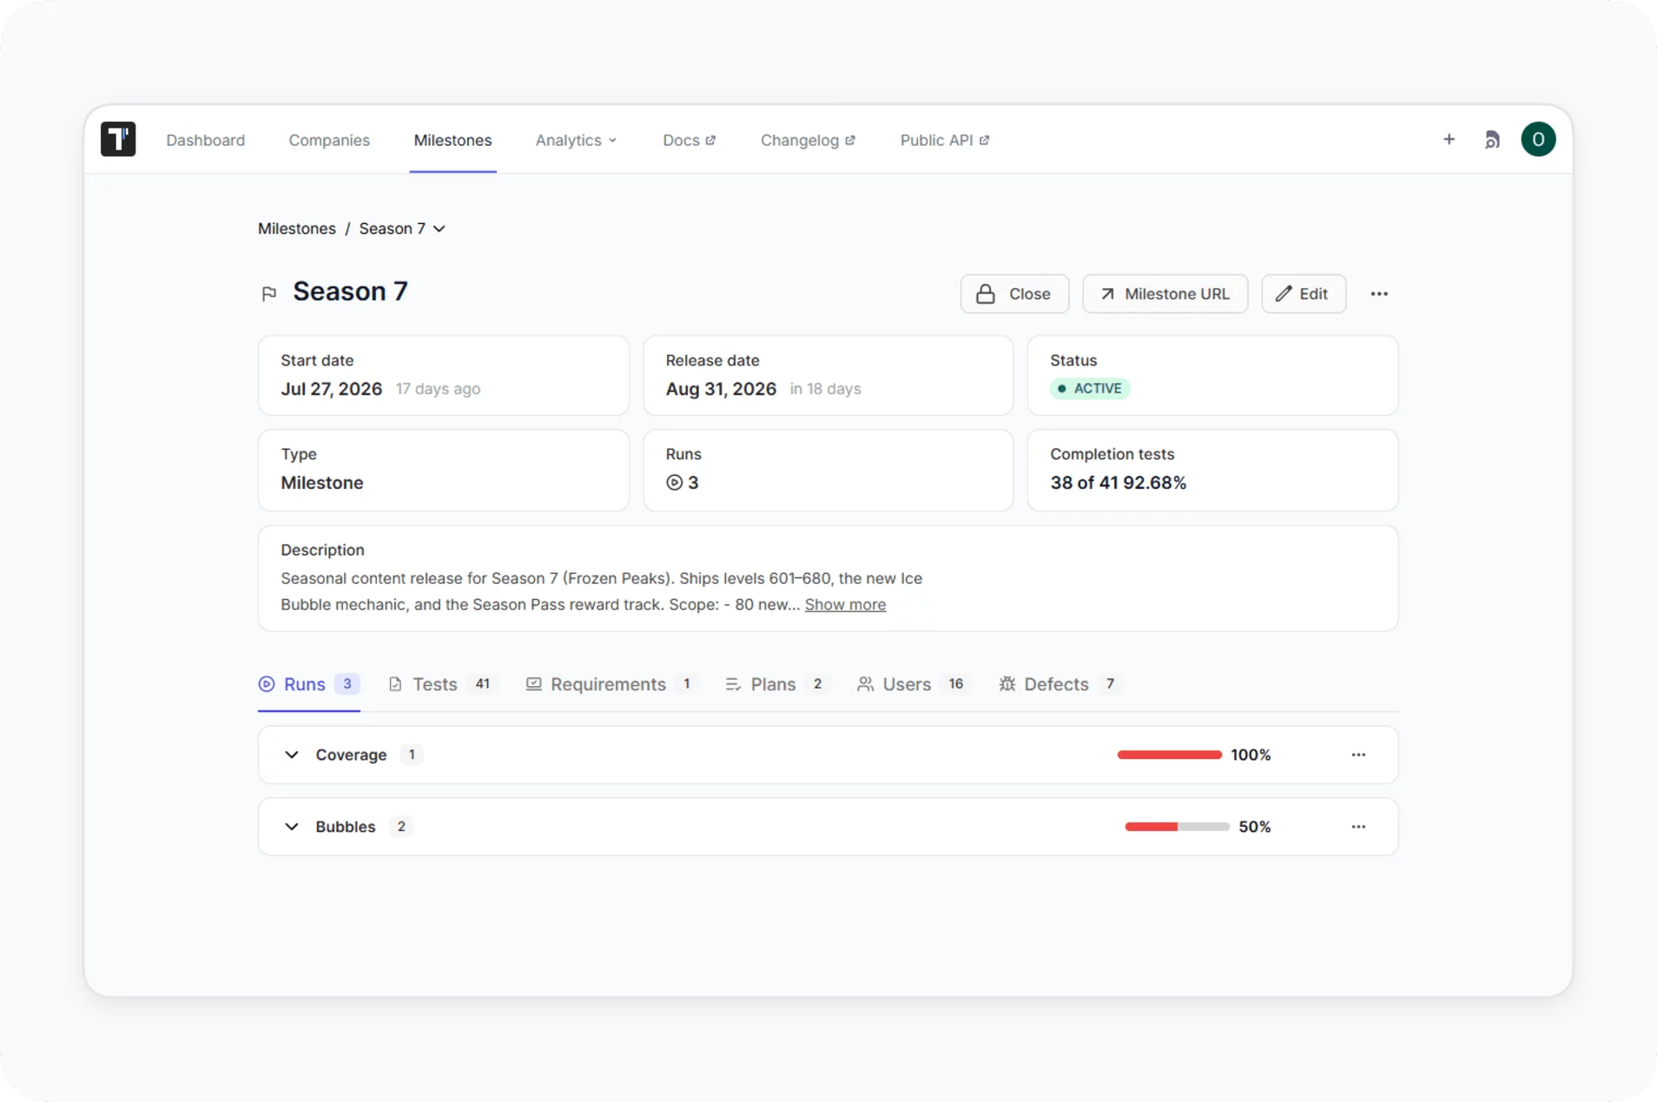Click the play icon in the Runs card

click(674, 483)
